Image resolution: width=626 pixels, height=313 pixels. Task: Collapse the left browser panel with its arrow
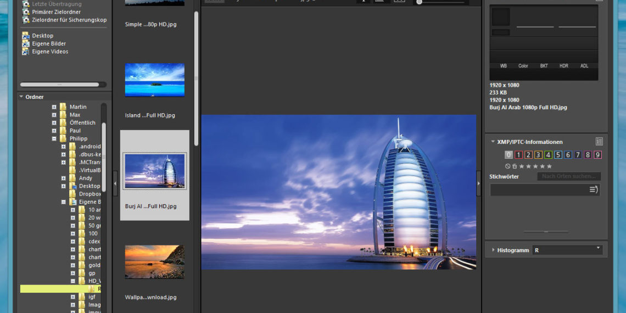(115, 183)
